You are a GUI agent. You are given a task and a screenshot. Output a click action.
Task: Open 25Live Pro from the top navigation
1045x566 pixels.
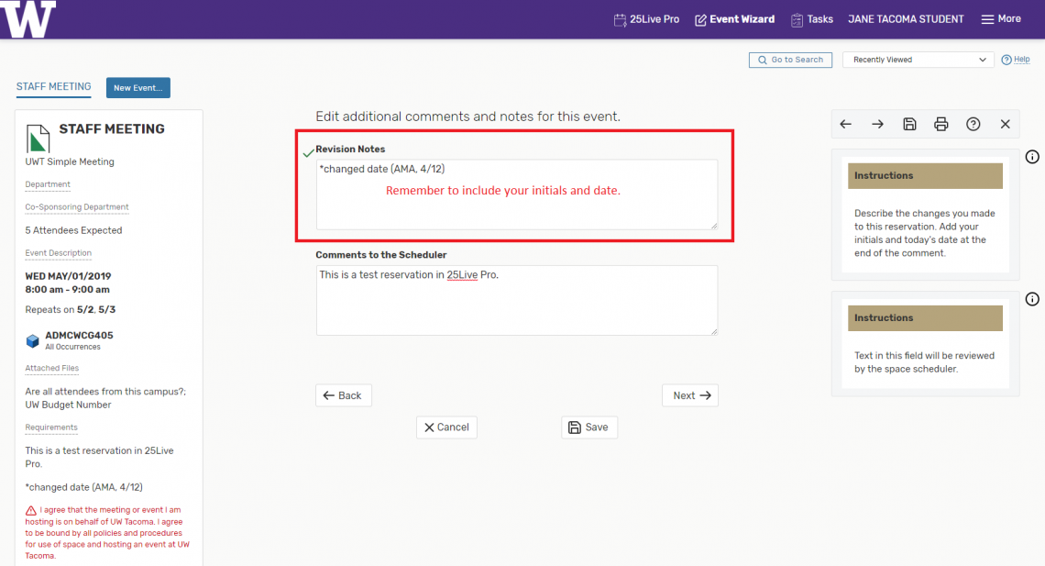[646, 19]
